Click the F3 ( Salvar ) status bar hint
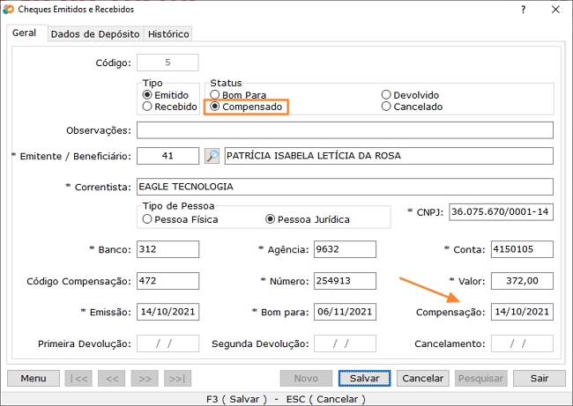The width and height of the screenshot is (573, 406). point(236,399)
